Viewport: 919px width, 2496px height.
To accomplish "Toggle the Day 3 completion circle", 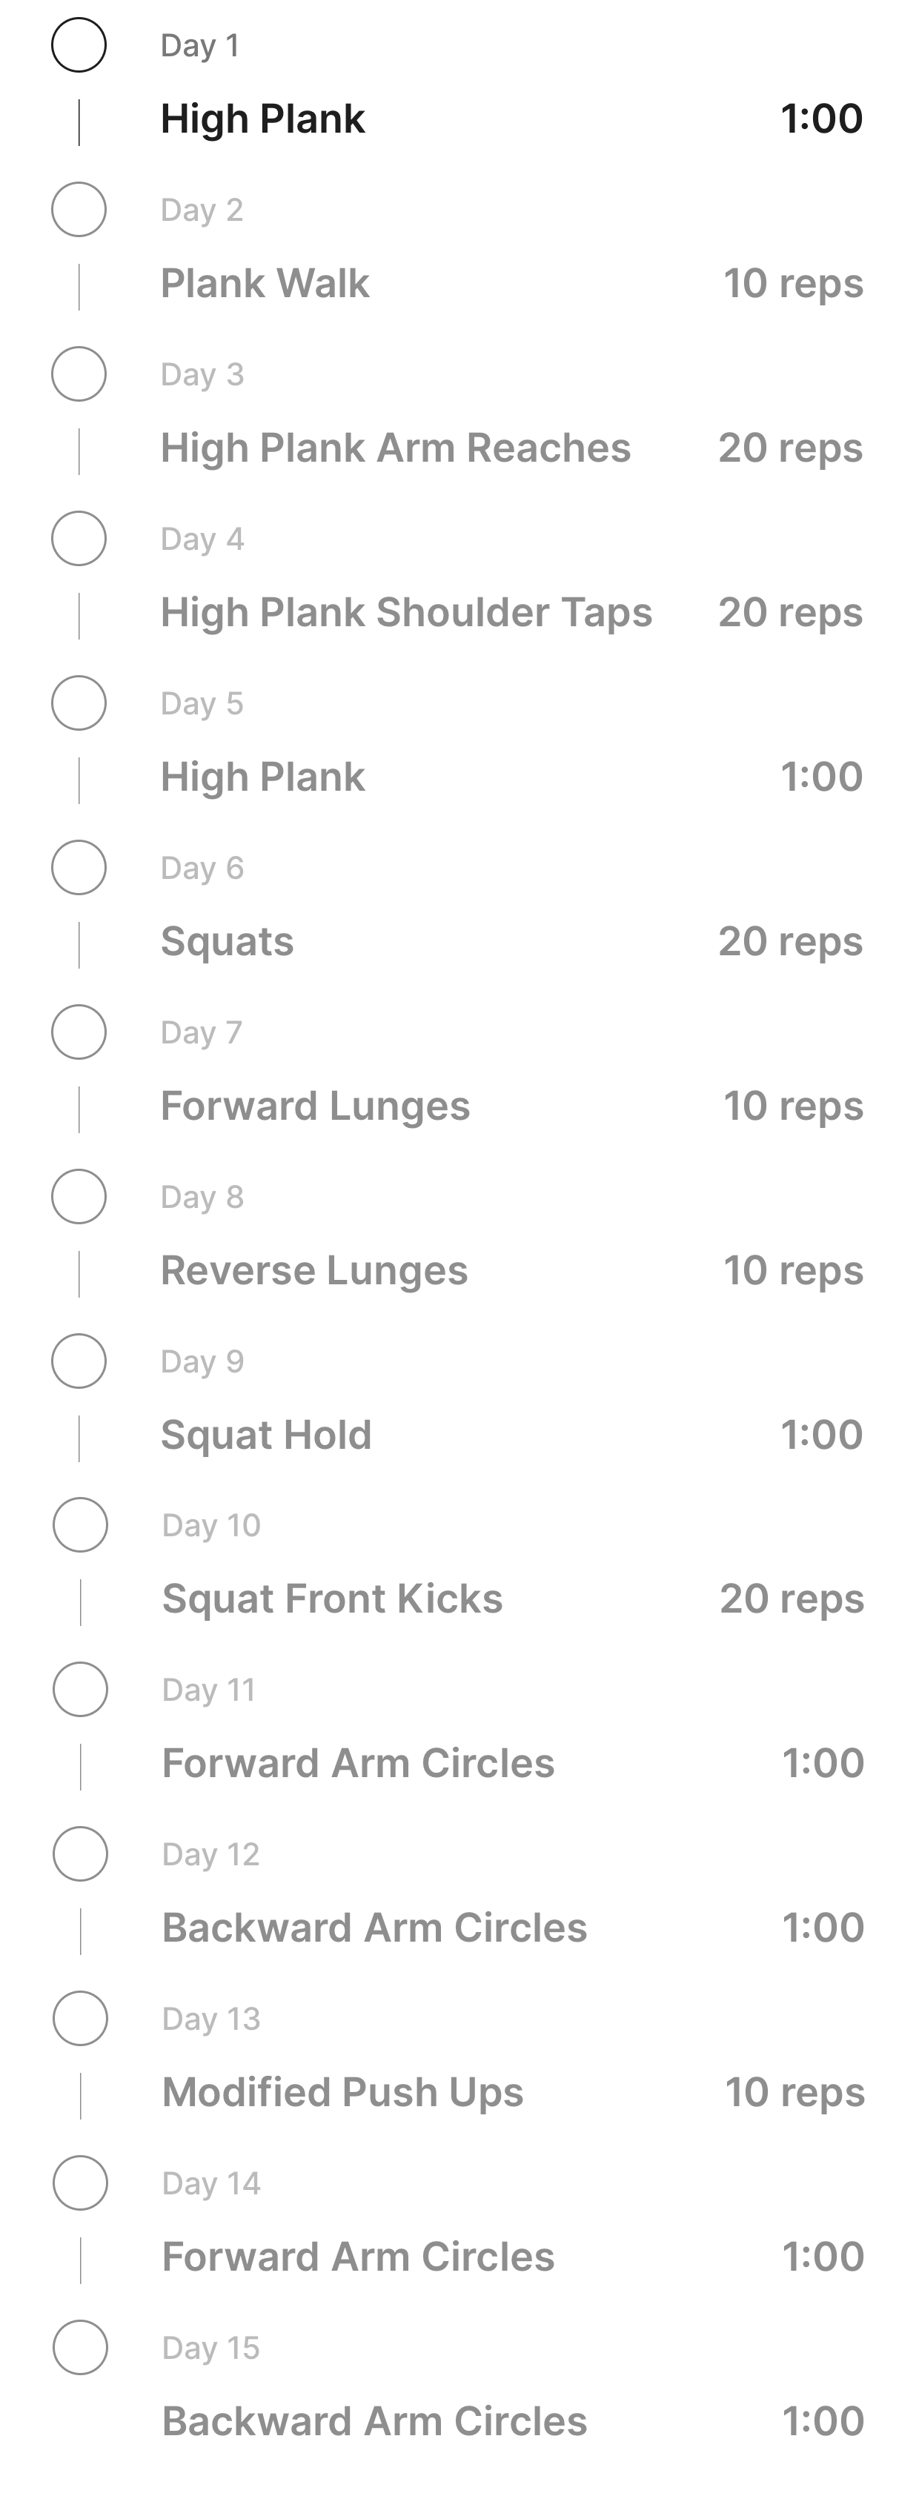I will click(x=79, y=374).
